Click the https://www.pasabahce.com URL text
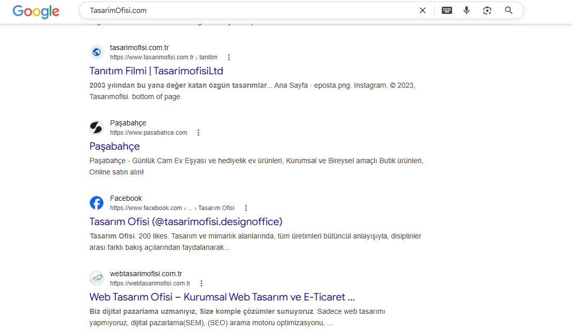Screen dimensions: 572x334 (148, 133)
